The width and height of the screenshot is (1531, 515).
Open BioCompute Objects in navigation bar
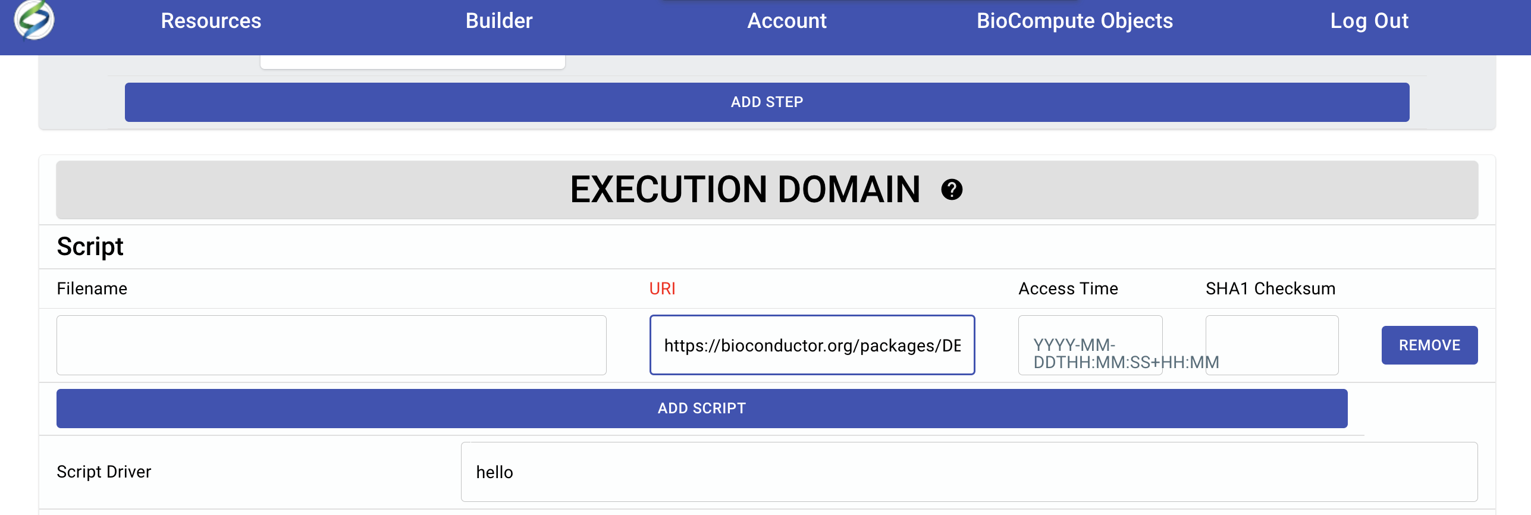[1075, 21]
